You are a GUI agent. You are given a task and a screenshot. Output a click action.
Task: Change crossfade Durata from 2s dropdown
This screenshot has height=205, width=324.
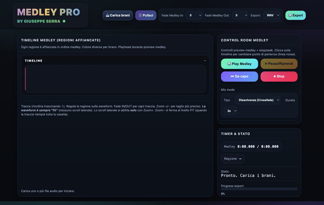[231, 111]
